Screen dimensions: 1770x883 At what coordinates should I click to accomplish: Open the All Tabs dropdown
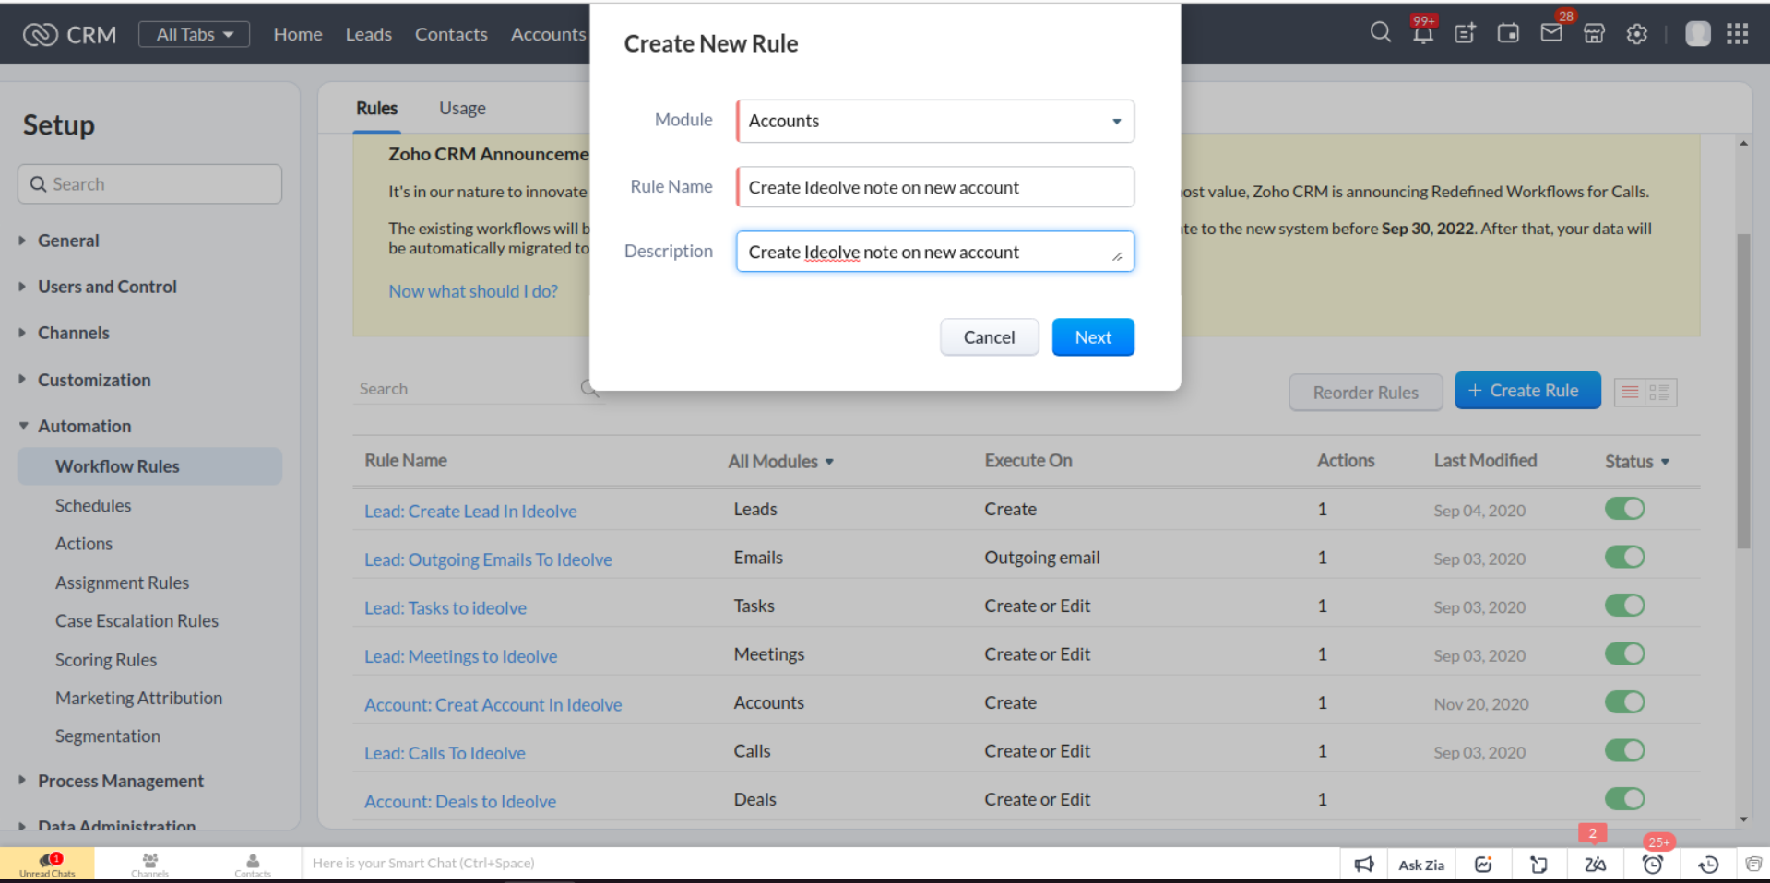(194, 35)
